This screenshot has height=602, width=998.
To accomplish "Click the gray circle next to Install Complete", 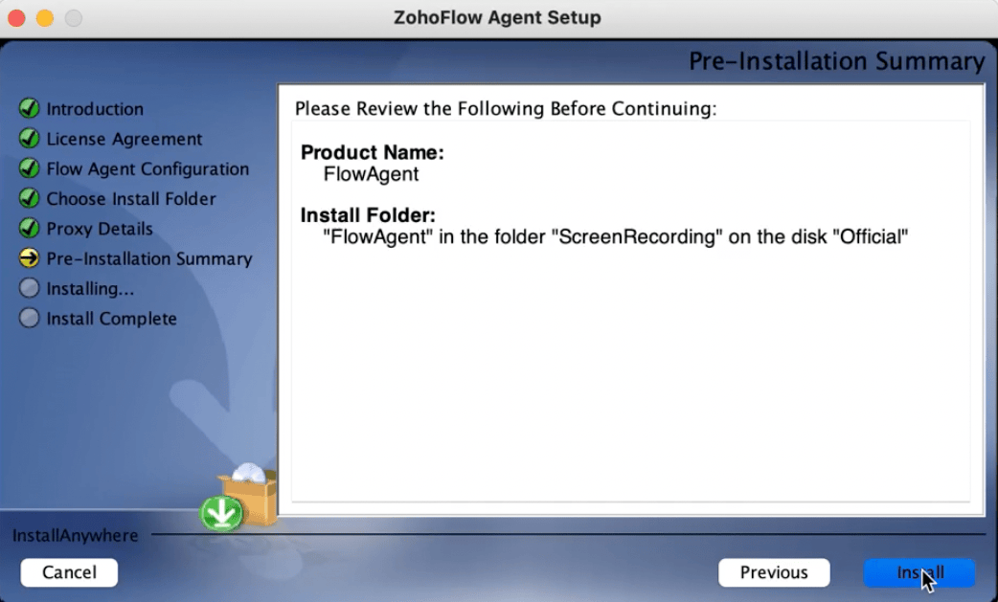I will click(x=30, y=319).
